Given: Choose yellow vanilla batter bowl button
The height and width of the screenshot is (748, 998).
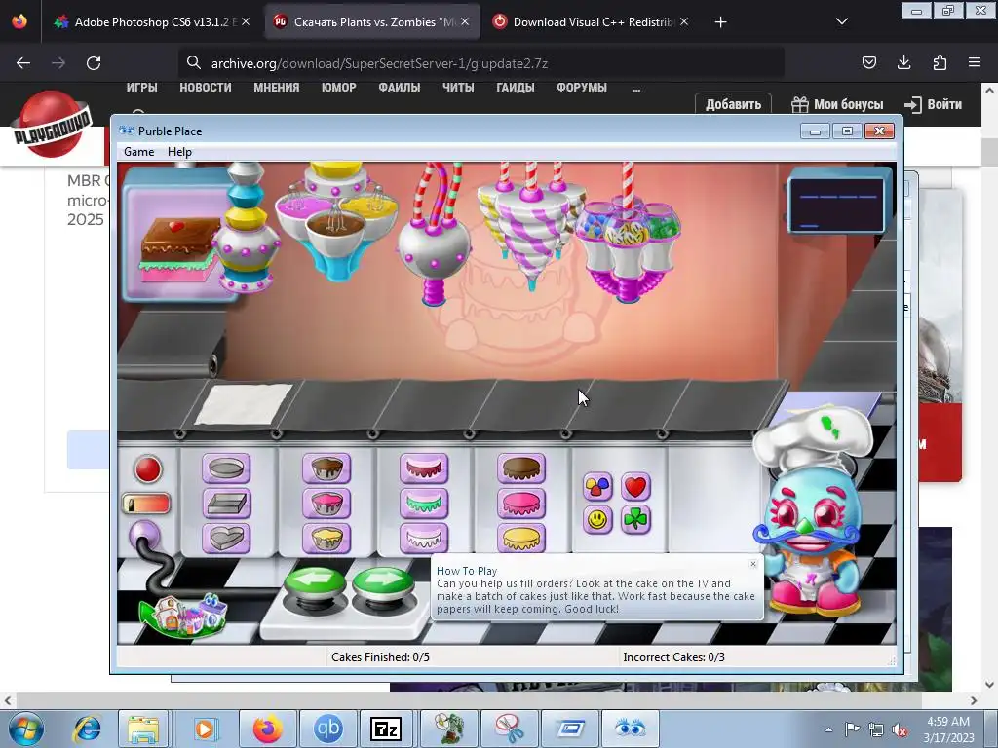Looking at the screenshot, I should [326, 538].
